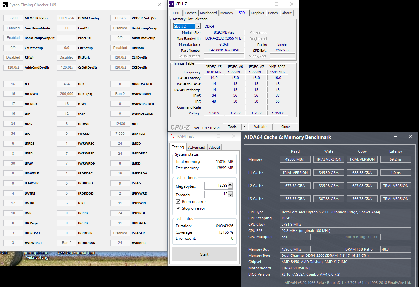Click the GearDownMode Enabled field
Image resolution: width=419 pixels, height=287 pixels.
tap(13, 28)
